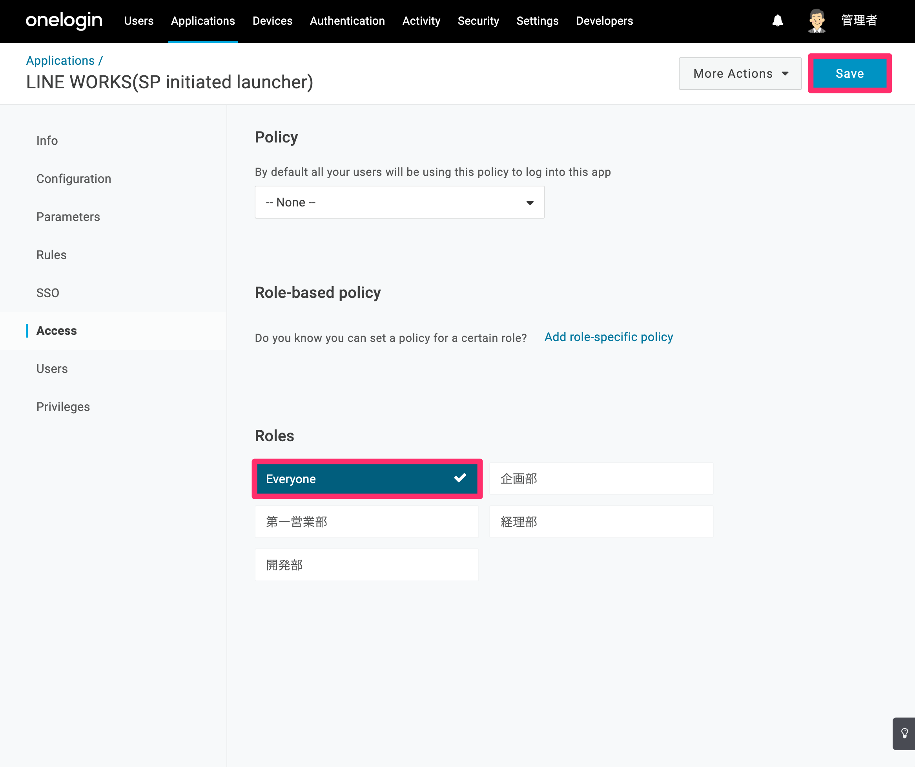The height and width of the screenshot is (767, 915).
Task: Open the Users top menu
Action: [139, 21]
